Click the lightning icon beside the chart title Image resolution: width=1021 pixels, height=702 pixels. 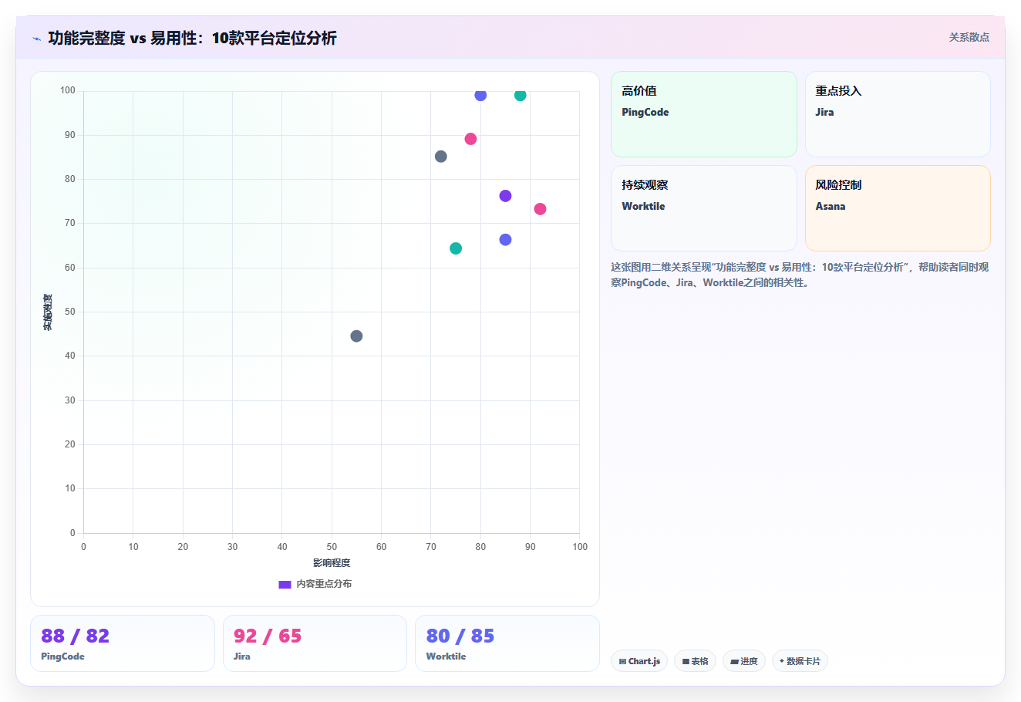[x=36, y=39]
